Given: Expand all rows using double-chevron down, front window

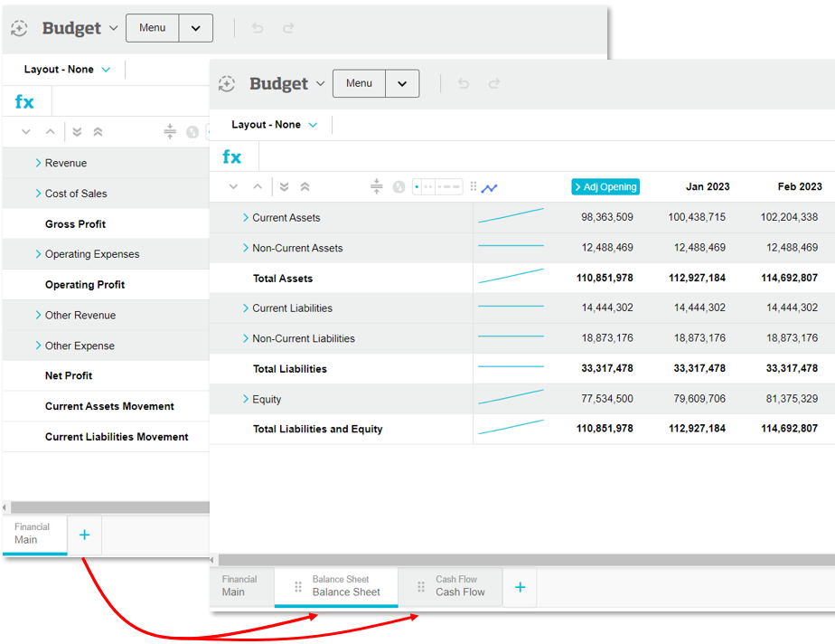Looking at the screenshot, I should (284, 187).
